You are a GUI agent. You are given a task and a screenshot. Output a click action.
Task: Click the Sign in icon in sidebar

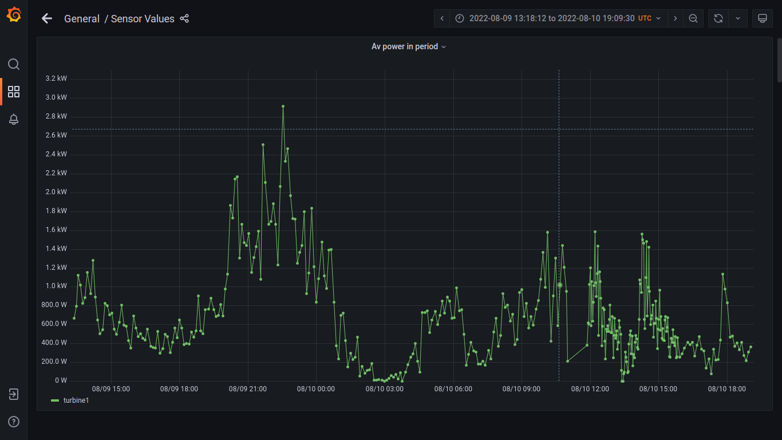point(14,394)
